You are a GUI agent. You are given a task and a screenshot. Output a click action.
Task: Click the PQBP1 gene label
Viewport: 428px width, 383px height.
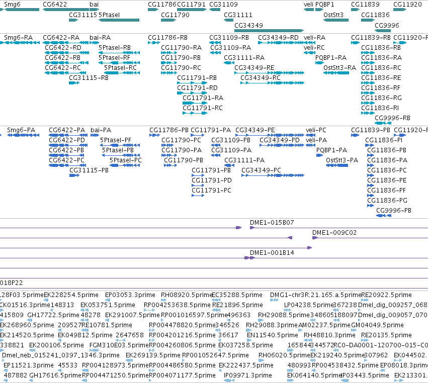pos(324,5)
